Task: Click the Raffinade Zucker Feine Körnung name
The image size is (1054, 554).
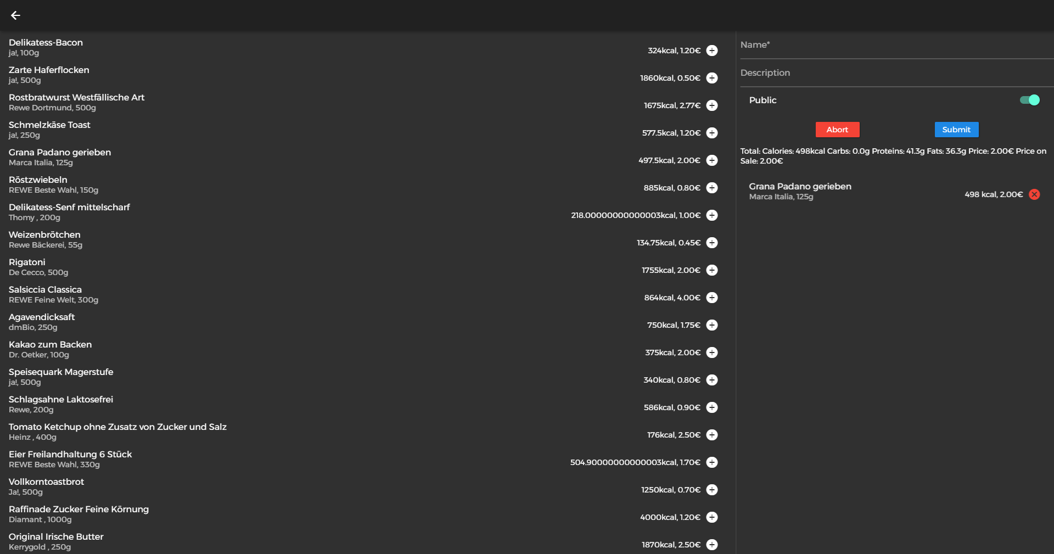Action: (79, 509)
